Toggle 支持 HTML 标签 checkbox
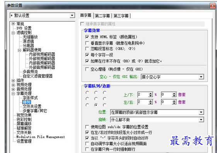 click(87, 37)
